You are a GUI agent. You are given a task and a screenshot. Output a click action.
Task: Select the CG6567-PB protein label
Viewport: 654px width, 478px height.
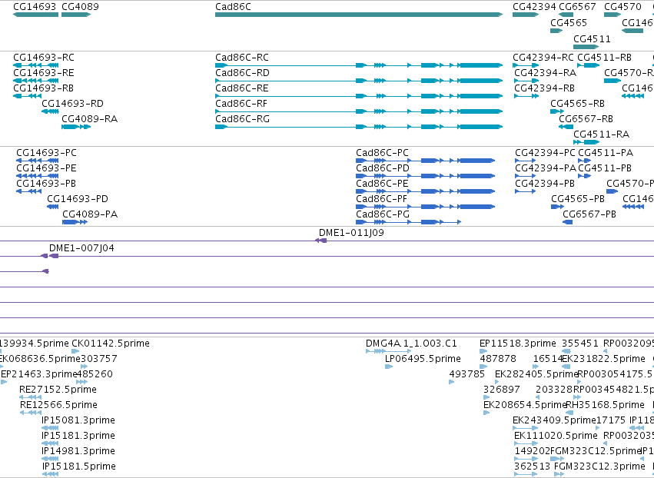589,214
